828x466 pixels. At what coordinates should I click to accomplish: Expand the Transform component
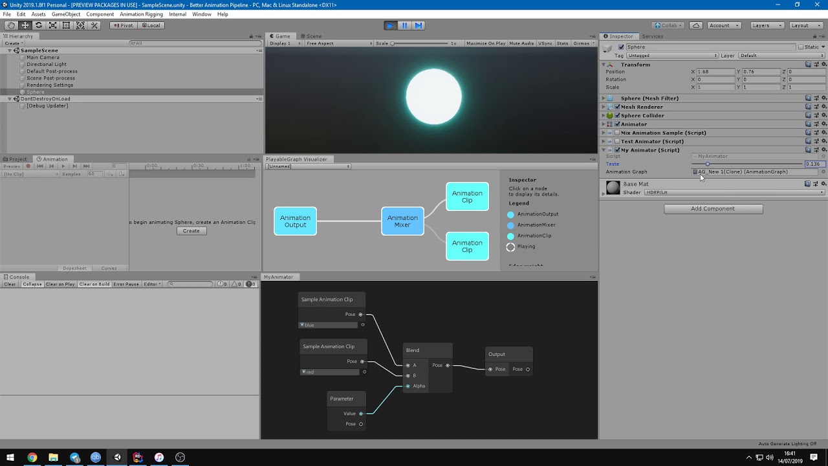602,64
